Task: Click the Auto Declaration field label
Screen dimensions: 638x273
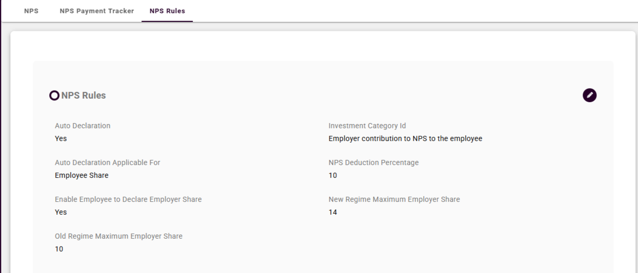Action: point(83,126)
